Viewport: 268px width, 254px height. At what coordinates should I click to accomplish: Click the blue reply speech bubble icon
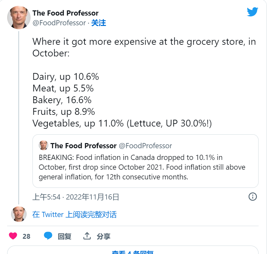pos(48,236)
